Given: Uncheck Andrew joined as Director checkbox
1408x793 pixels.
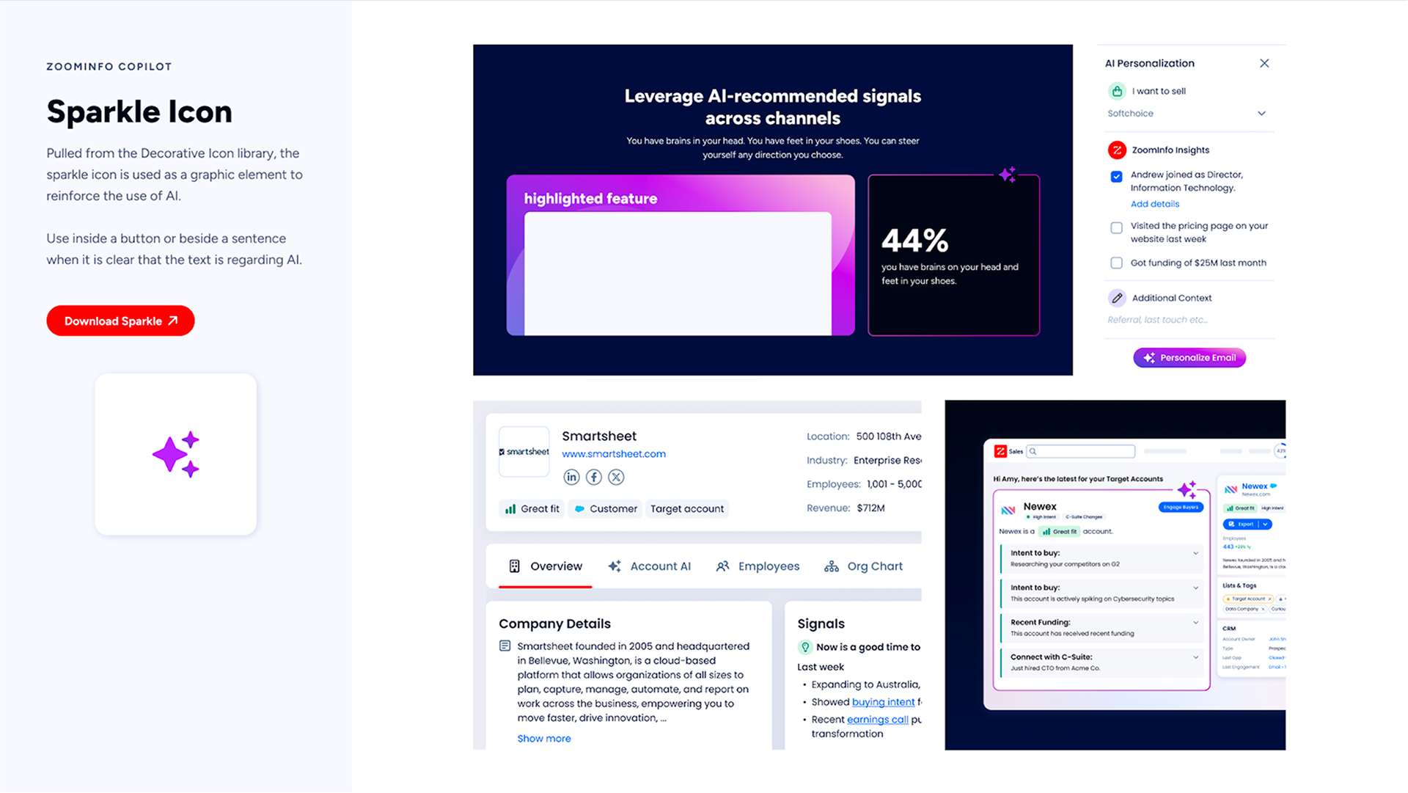Looking at the screenshot, I should pos(1116,177).
